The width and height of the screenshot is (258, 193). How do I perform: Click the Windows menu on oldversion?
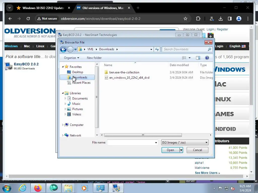(x=11, y=46)
